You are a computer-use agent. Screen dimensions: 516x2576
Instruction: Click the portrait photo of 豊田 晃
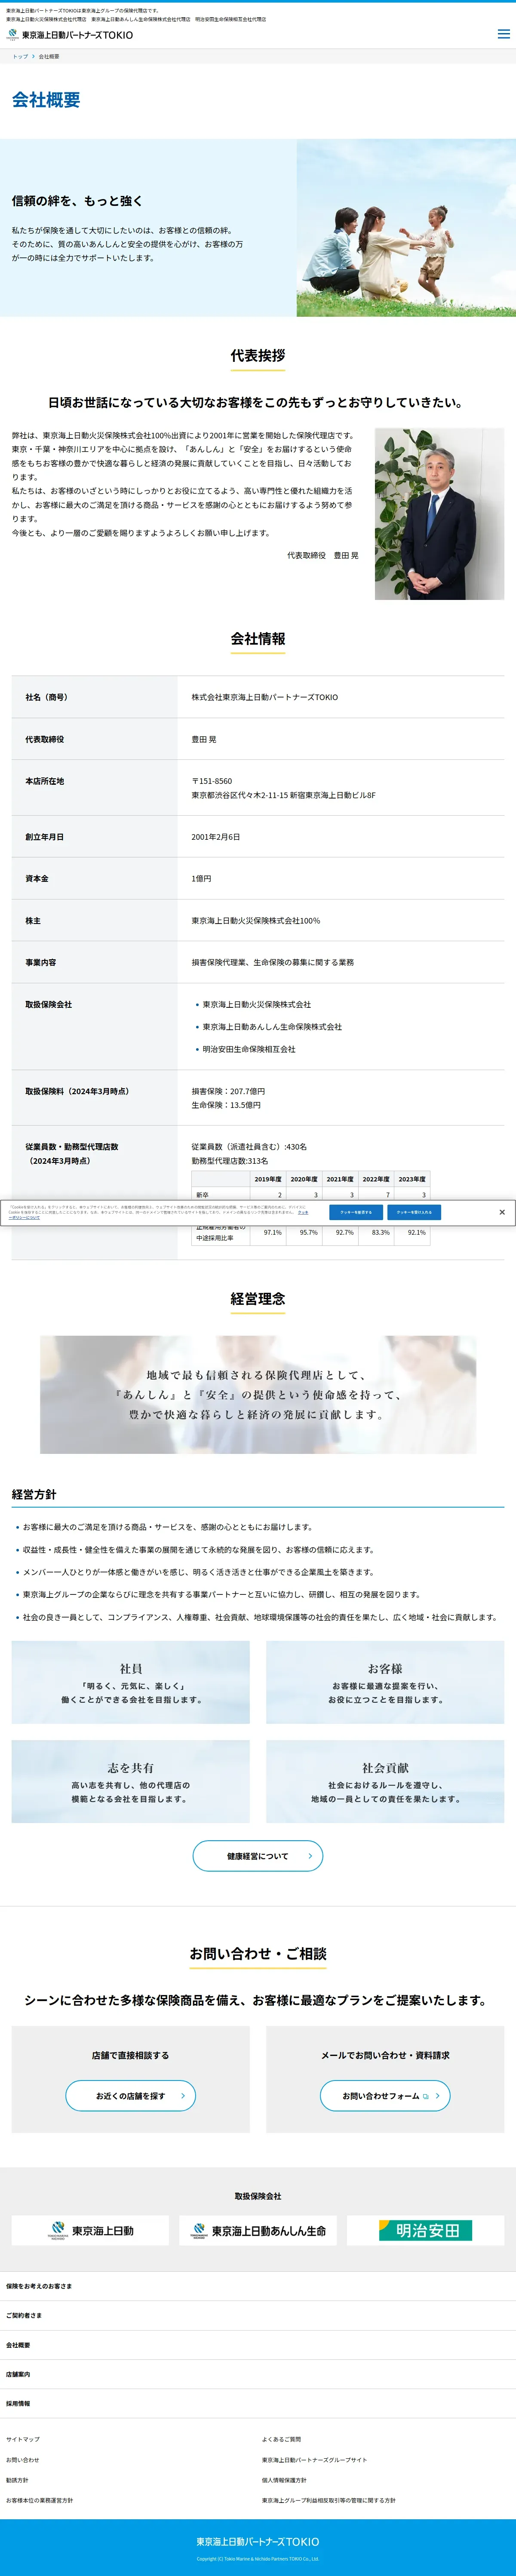coord(439,514)
